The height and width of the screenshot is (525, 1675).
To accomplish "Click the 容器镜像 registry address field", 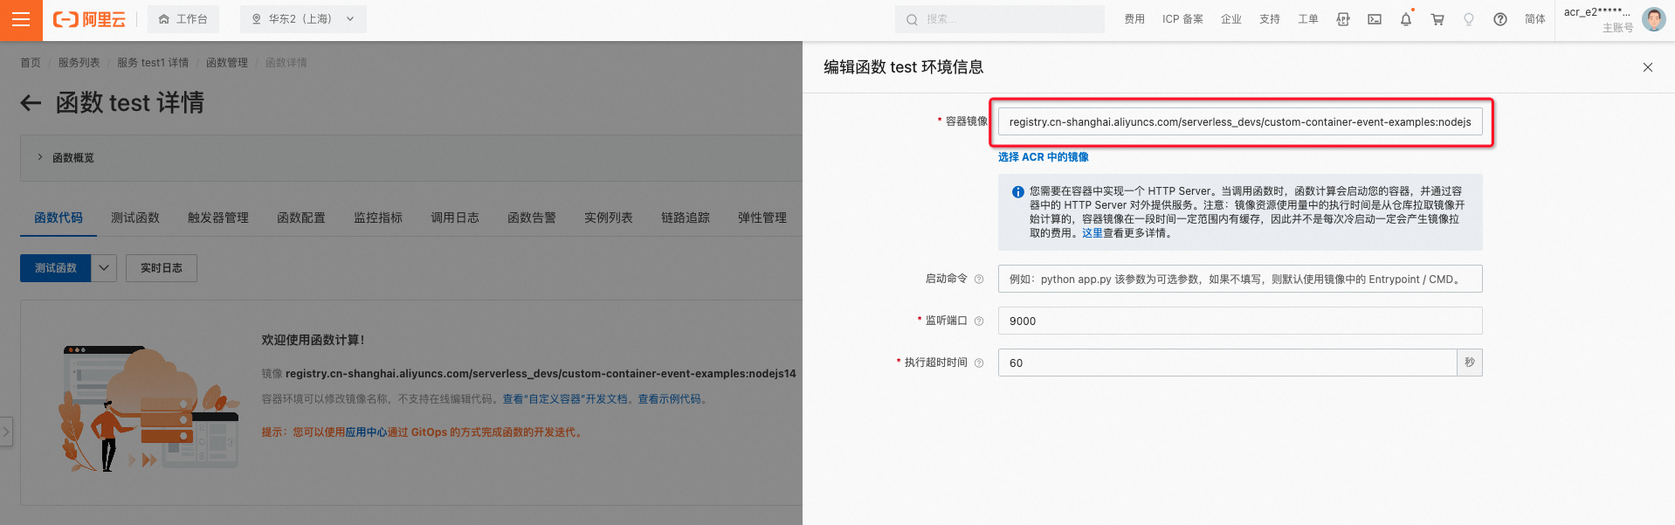I will [x=1240, y=122].
